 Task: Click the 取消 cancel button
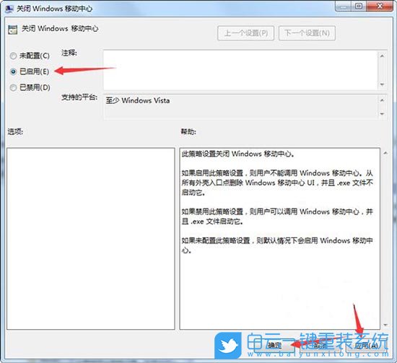click(x=320, y=346)
